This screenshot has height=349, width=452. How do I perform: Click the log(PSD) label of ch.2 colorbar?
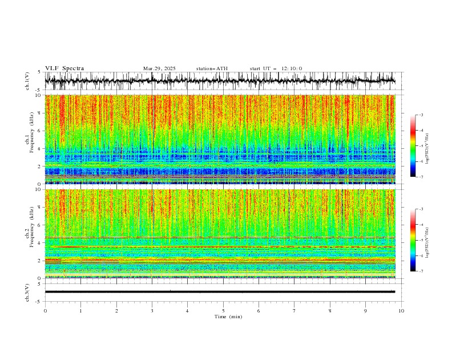[427, 243]
